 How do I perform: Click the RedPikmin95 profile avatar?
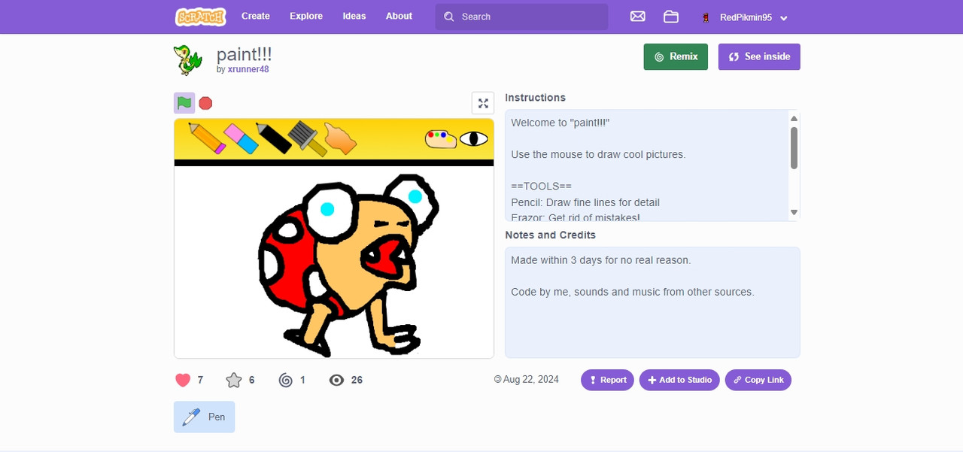click(706, 17)
